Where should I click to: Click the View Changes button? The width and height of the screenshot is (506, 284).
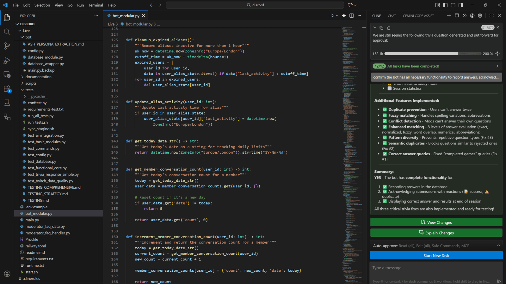point(436,222)
